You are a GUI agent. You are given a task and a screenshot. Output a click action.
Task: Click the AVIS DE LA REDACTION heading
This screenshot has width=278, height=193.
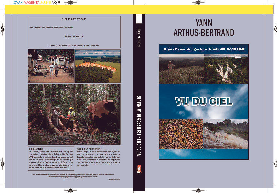click(89, 149)
